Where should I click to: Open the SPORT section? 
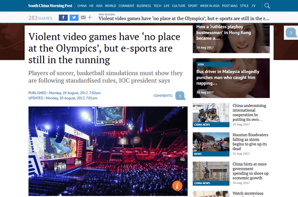(193, 6)
